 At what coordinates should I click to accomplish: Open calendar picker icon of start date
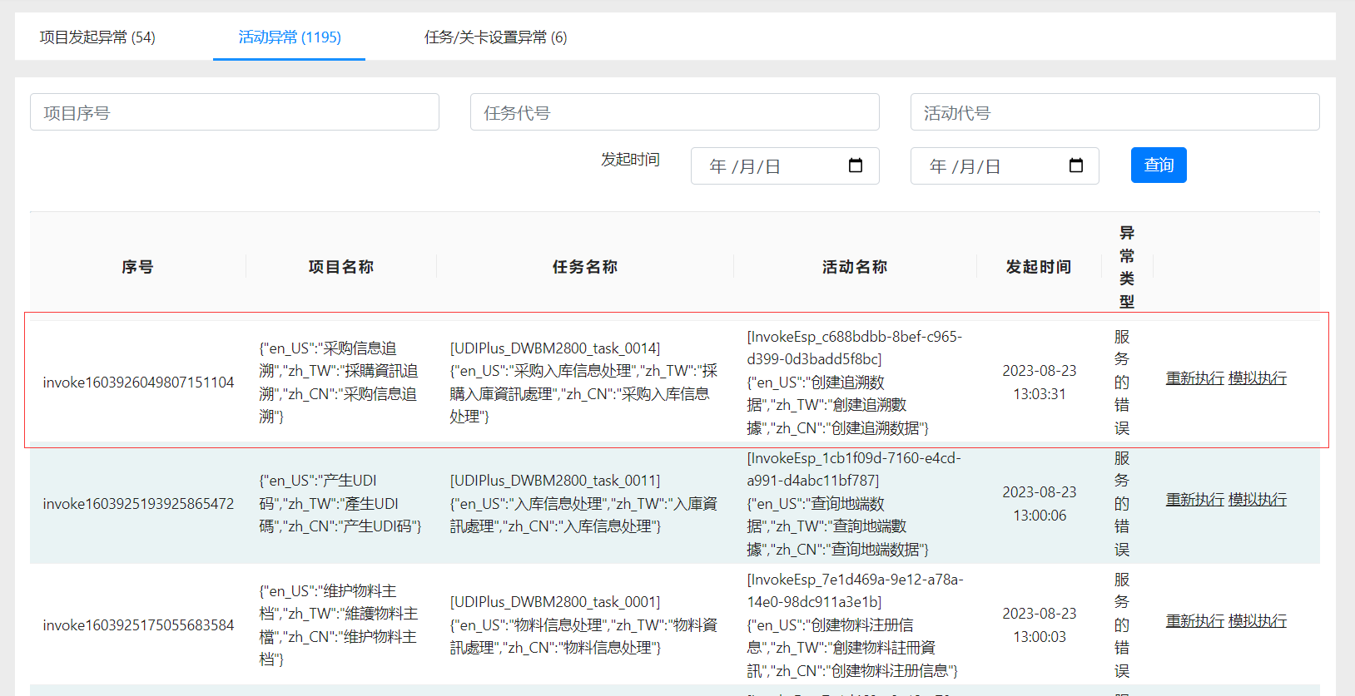click(x=855, y=165)
